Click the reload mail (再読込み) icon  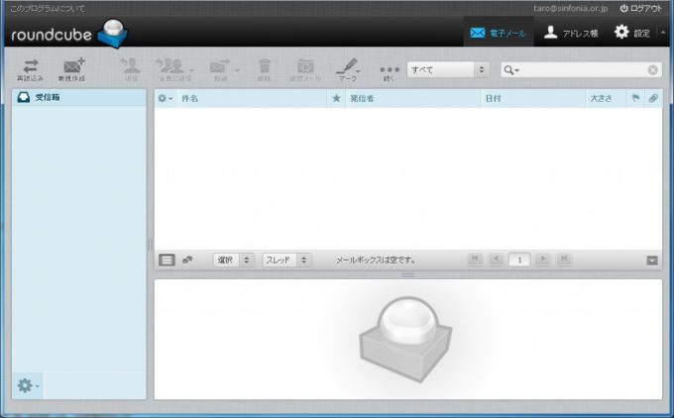tap(30, 70)
